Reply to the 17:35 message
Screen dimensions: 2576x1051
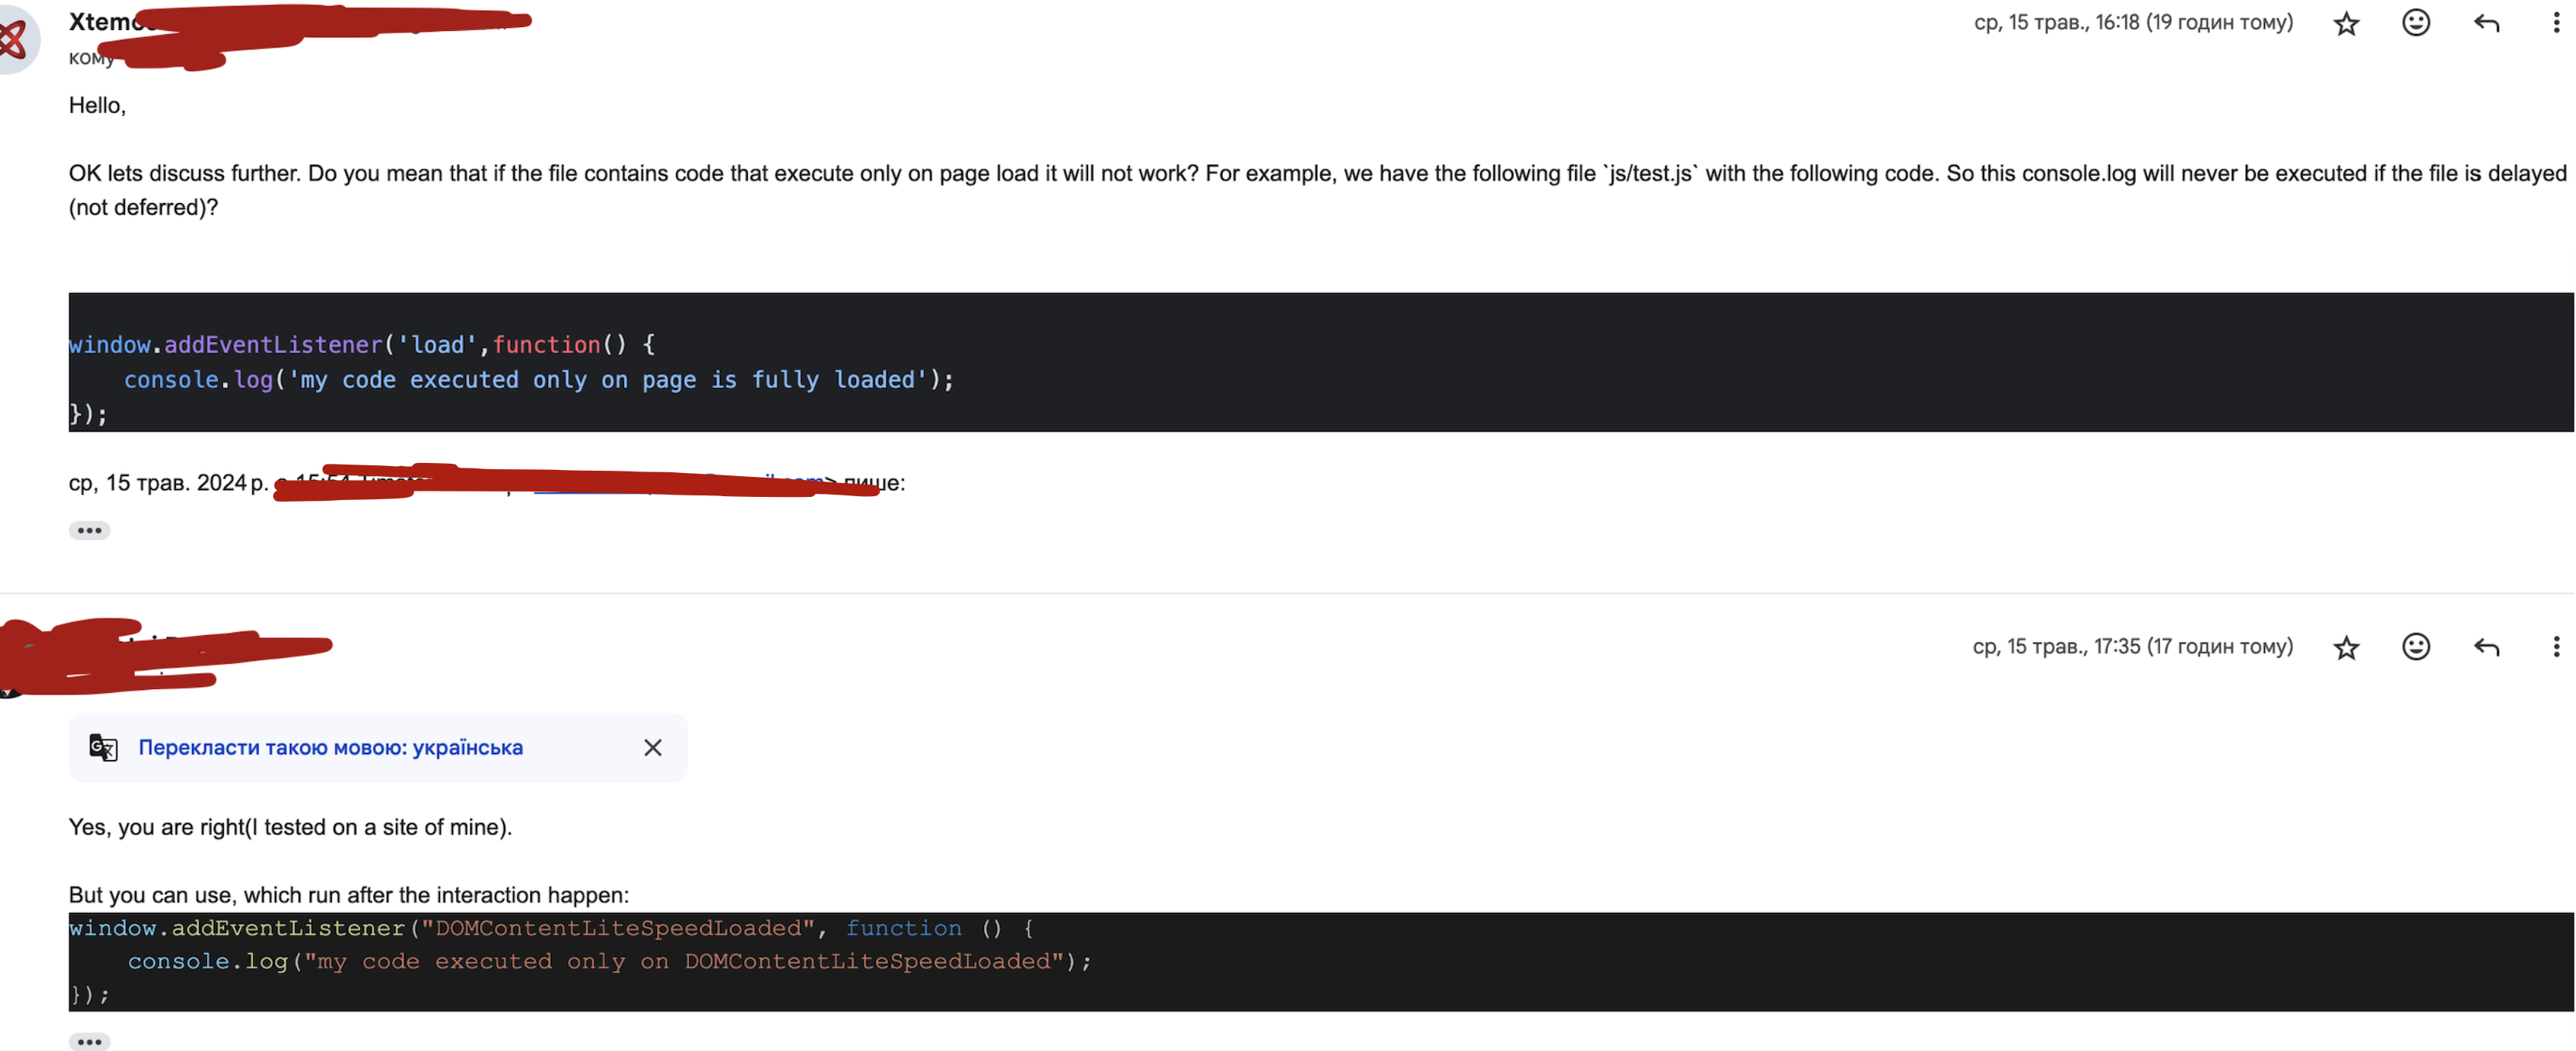click(2486, 647)
